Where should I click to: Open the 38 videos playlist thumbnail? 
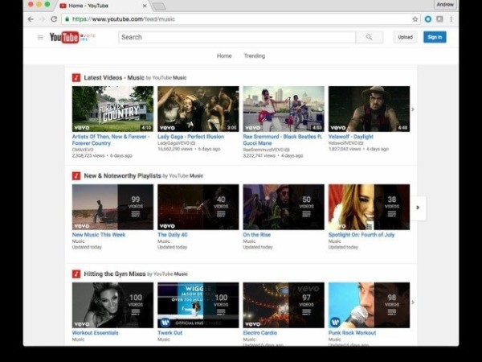370,208
